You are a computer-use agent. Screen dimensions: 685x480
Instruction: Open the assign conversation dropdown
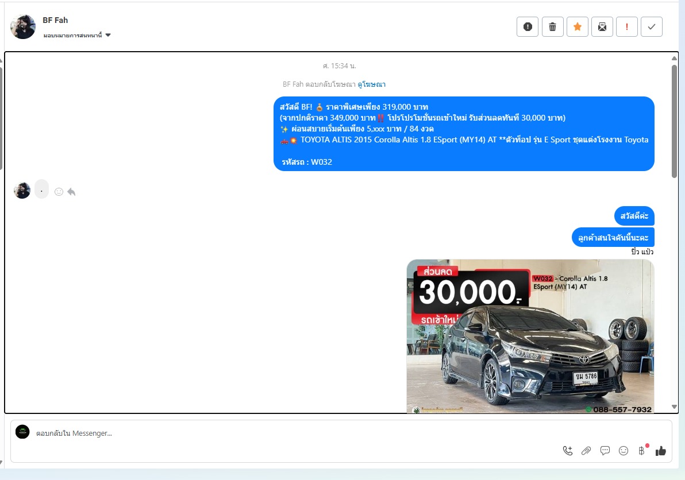pyautogui.click(x=77, y=36)
